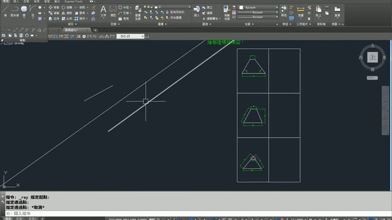Click the top trapezoid drawing thumbnail
This screenshot has height=220, width=392.
[x=254, y=66]
